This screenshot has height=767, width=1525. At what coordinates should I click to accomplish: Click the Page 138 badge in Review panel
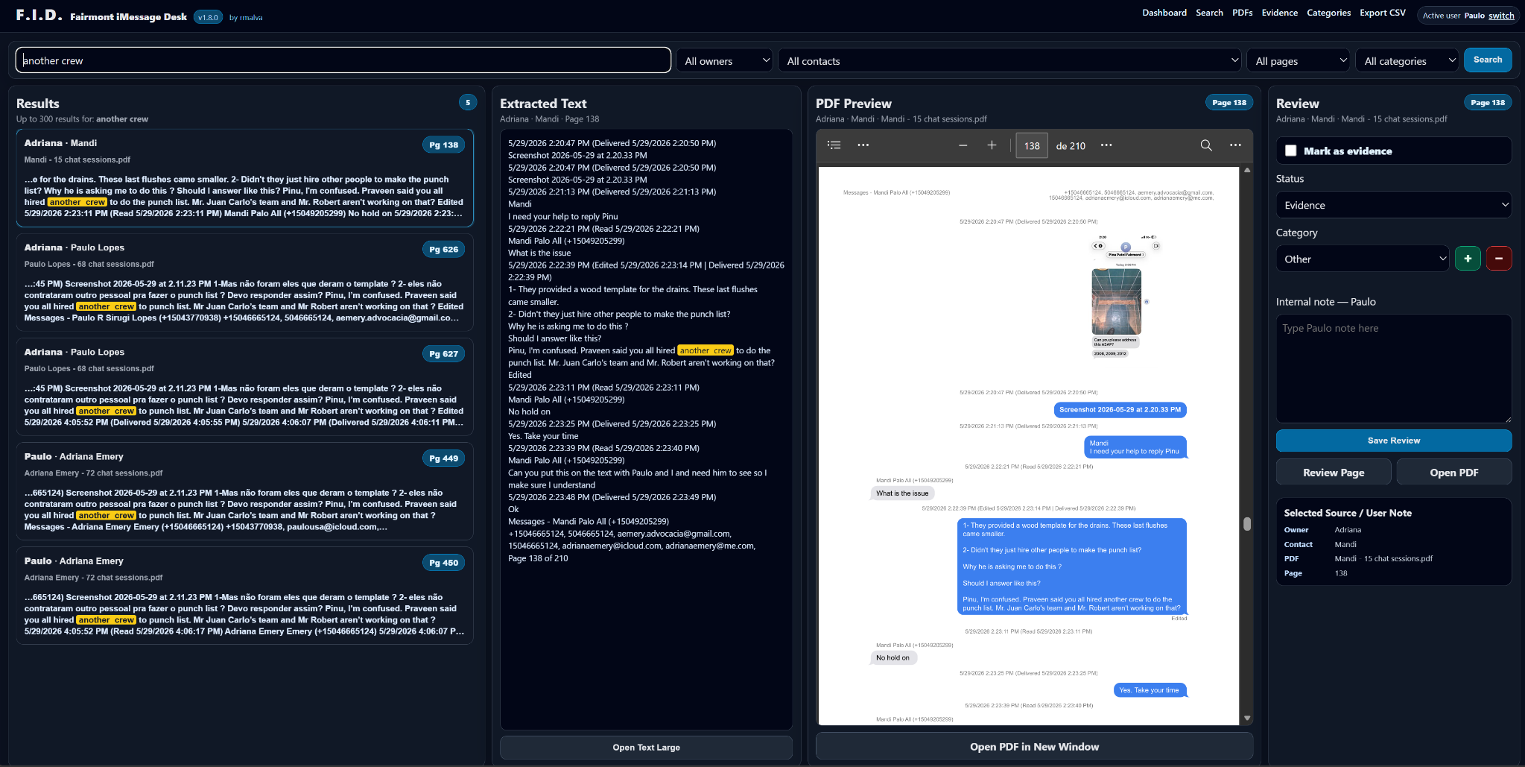1488,103
